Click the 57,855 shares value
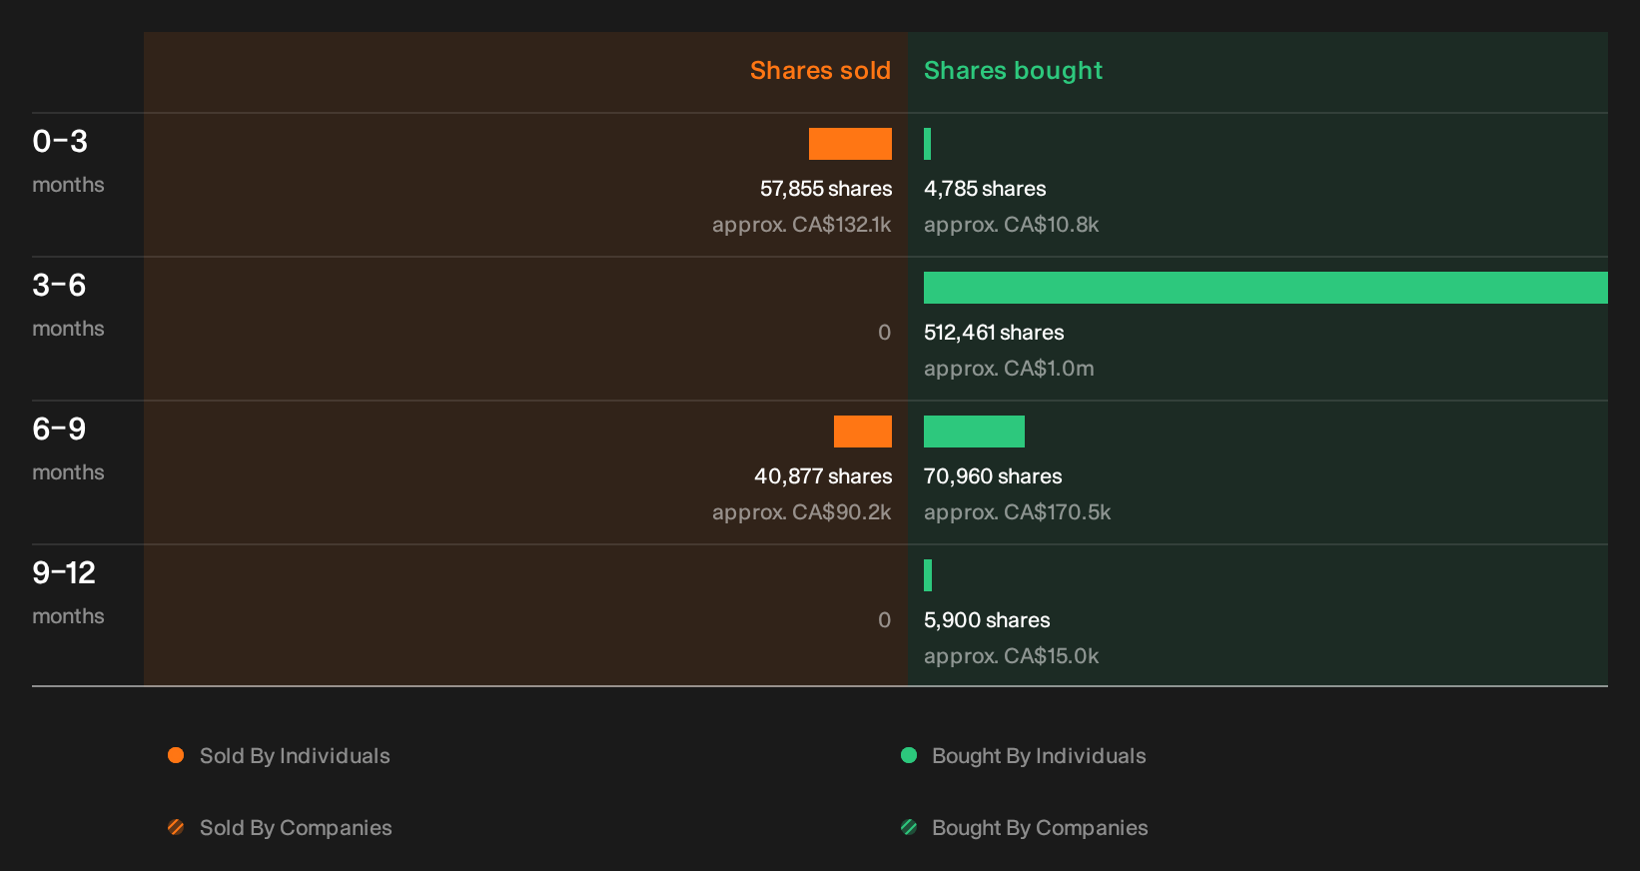The image size is (1640, 871). coord(826,189)
